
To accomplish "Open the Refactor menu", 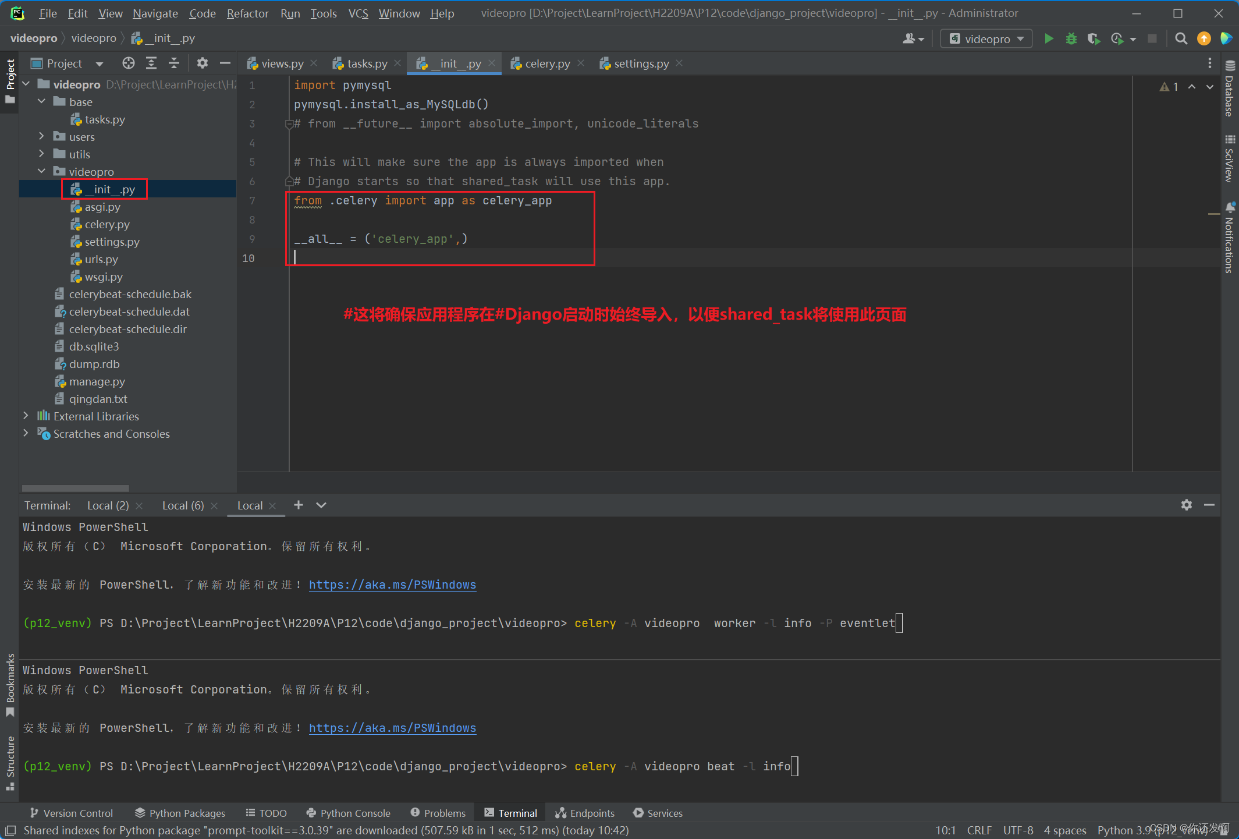I will [247, 13].
